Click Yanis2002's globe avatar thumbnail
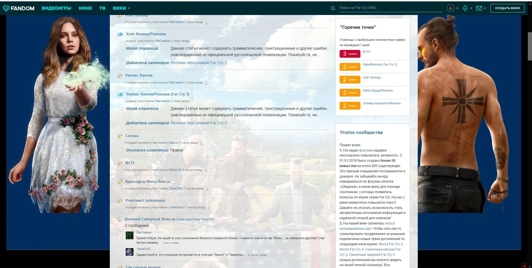The width and height of the screenshot is (532, 268). coord(129,252)
